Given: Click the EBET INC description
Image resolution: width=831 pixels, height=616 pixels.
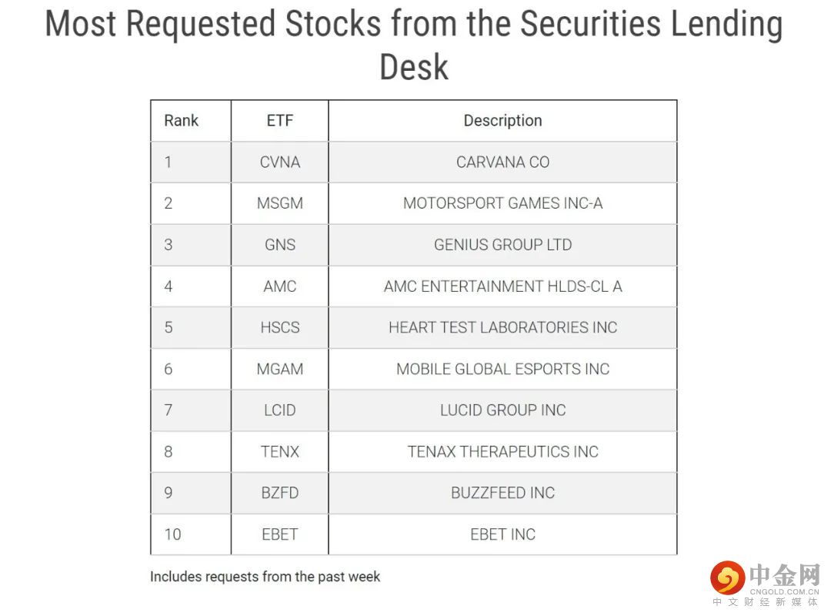Looking at the screenshot, I should 502,534.
